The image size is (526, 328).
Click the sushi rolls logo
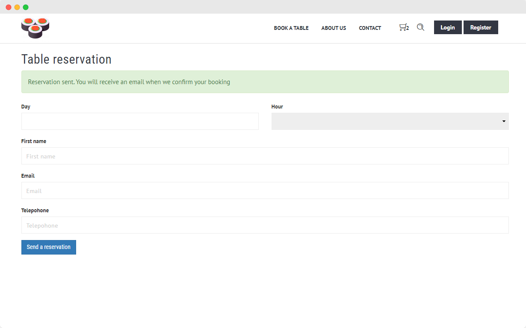click(x=35, y=28)
